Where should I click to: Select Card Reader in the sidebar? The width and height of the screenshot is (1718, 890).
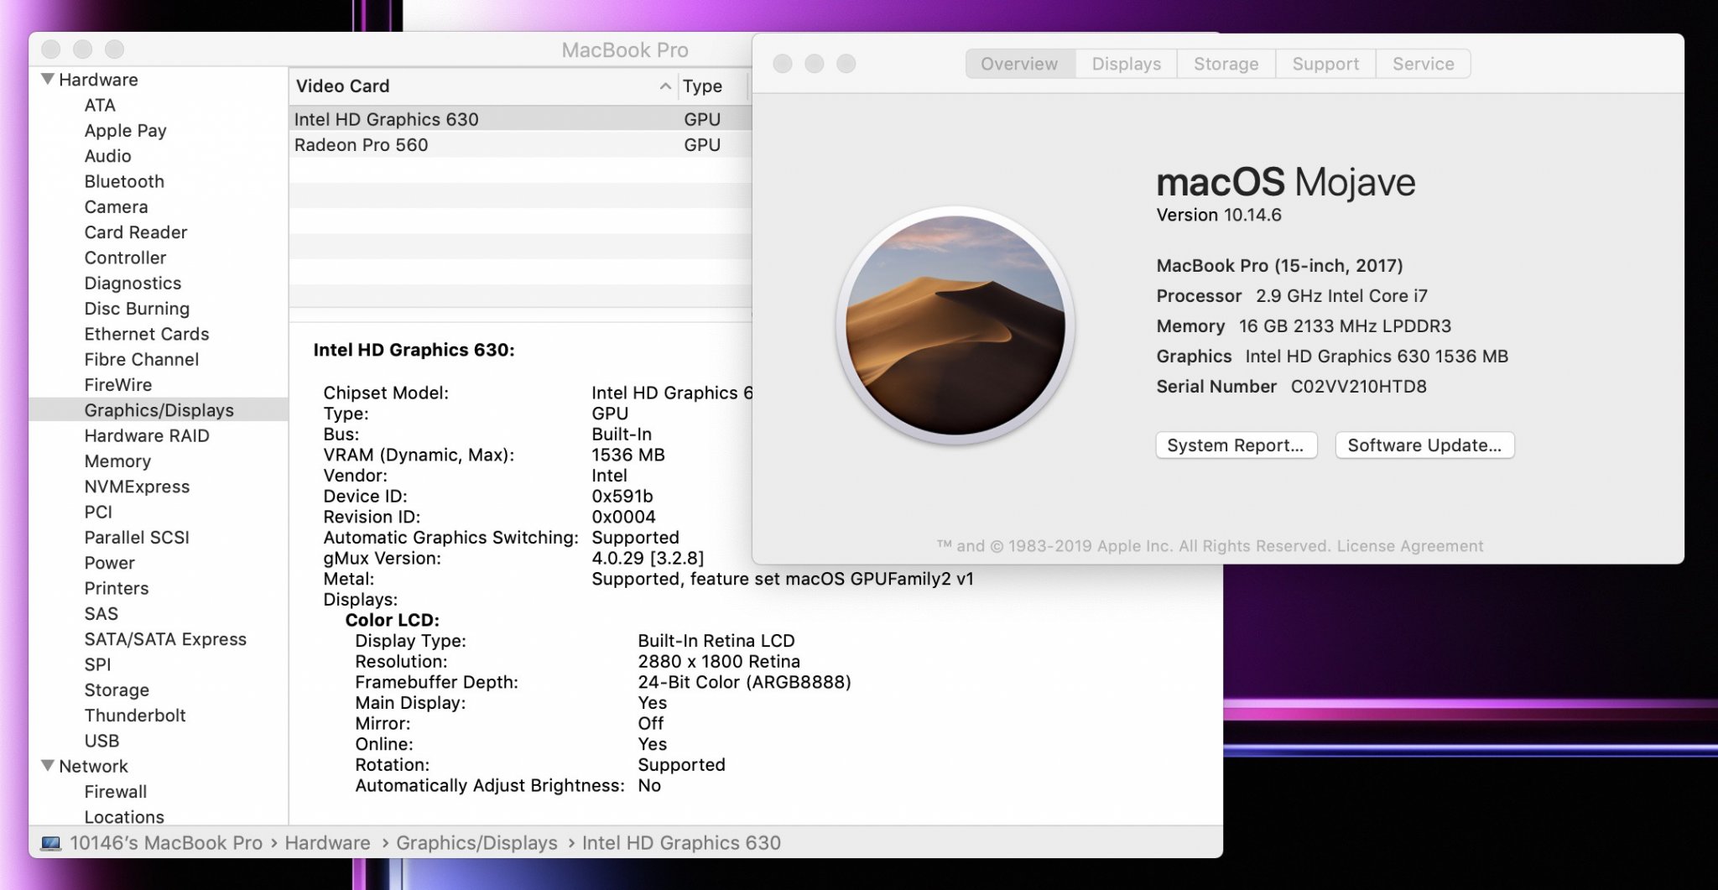click(x=135, y=232)
